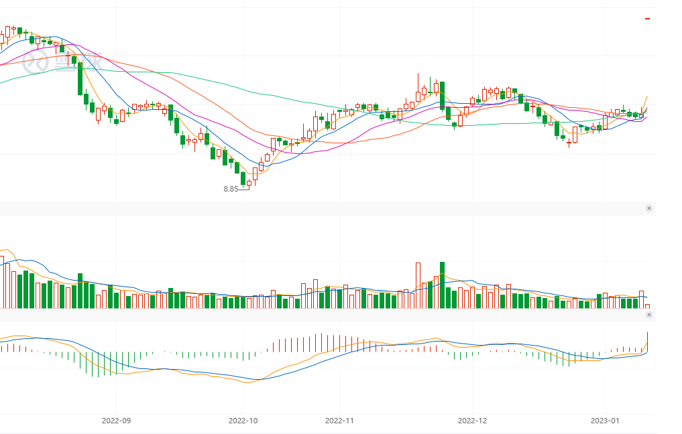Image resolution: width=682 pixels, height=434 pixels.
Task: Select the 2022-11 date axis label
Action: tap(340, 421)
